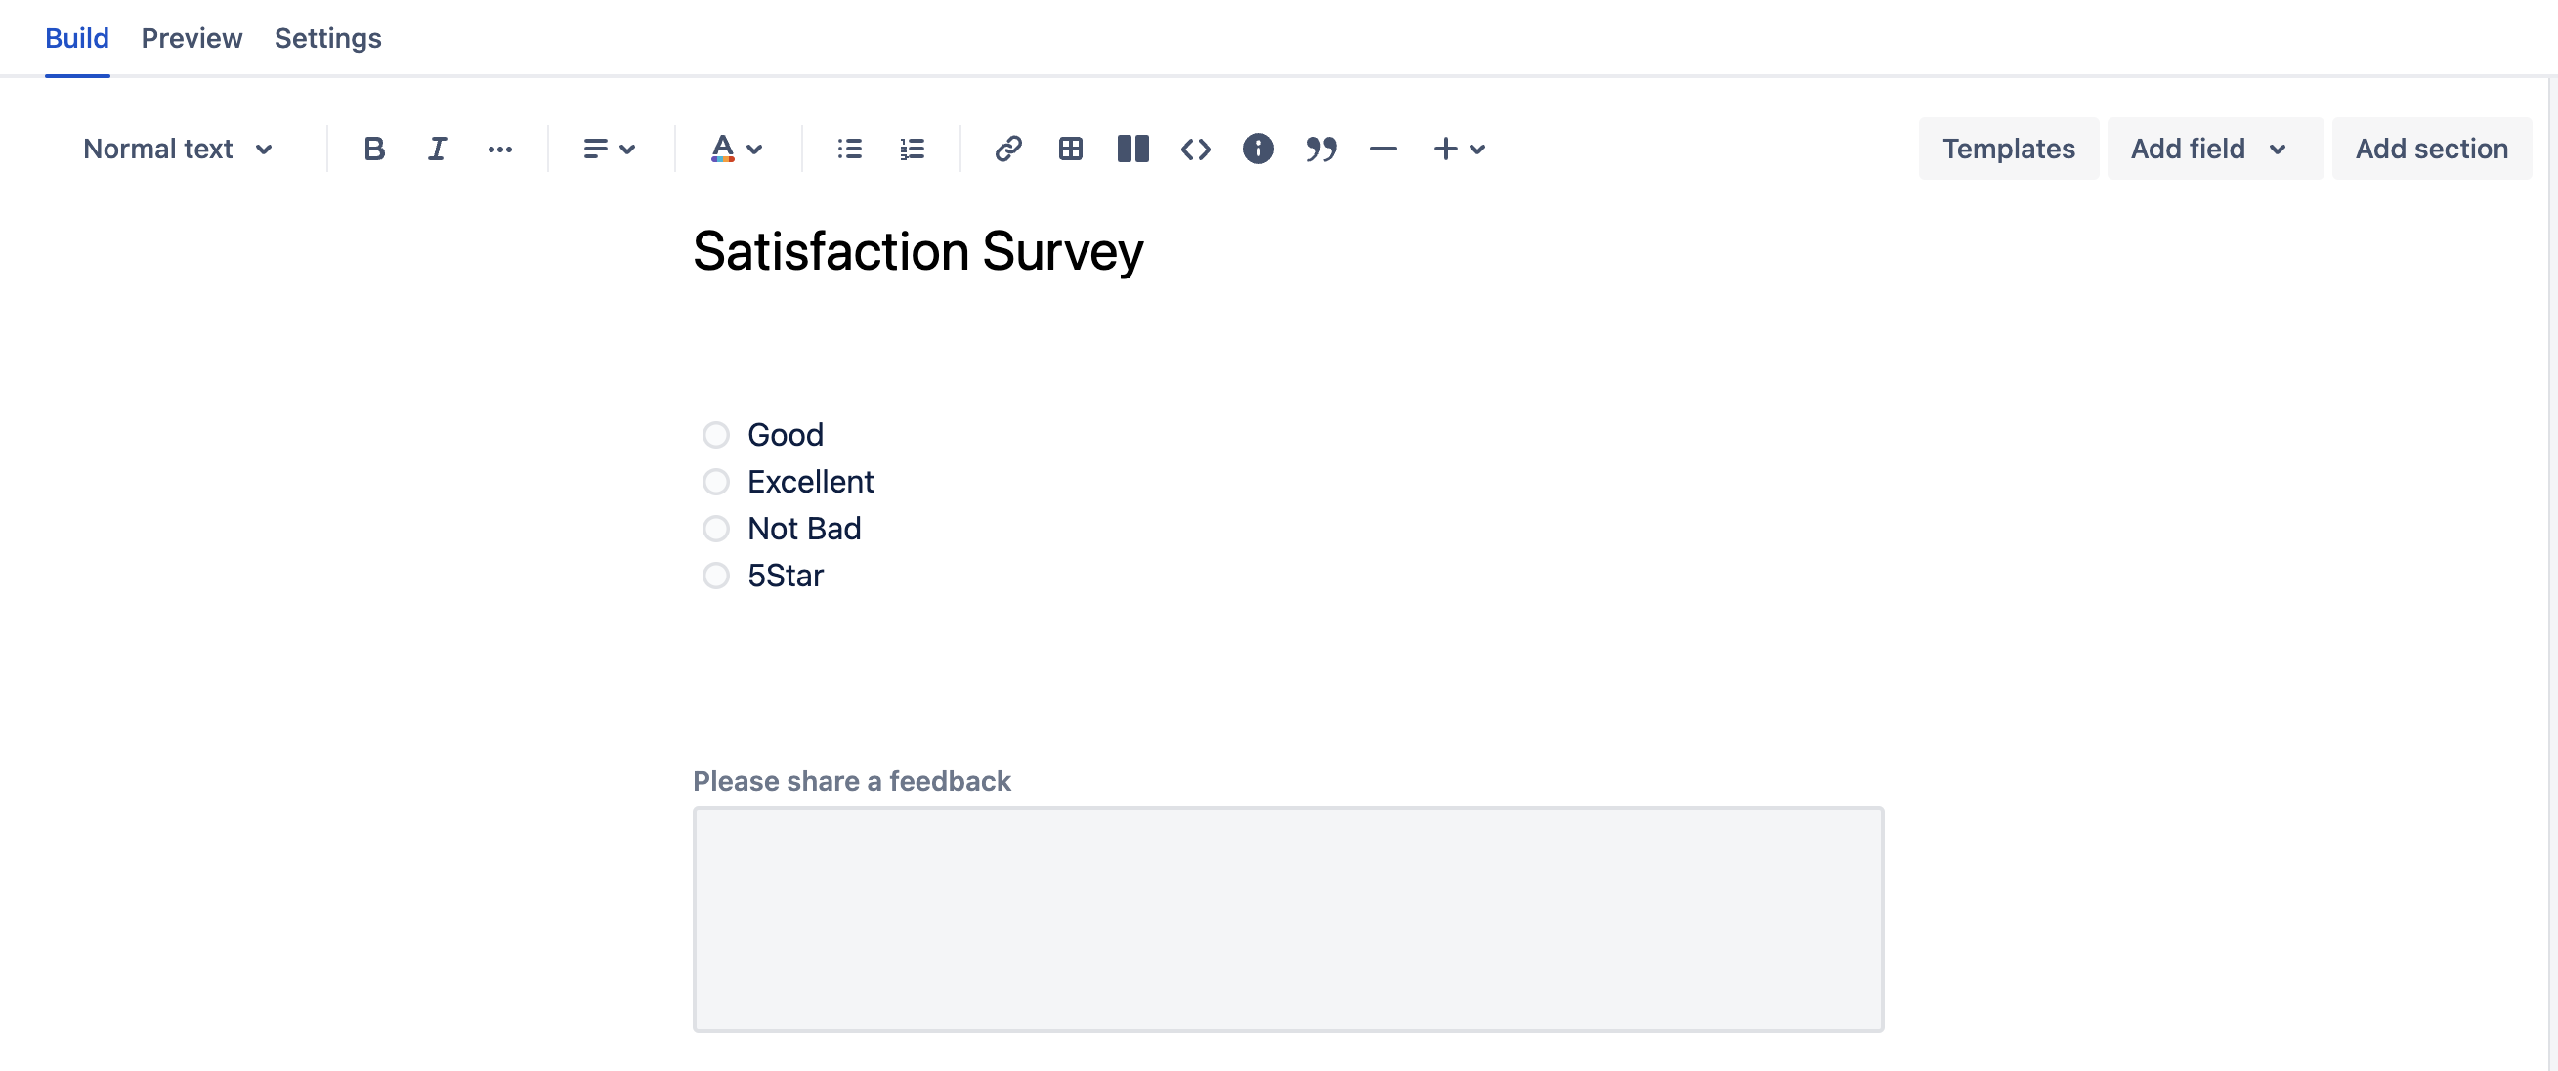
Task: Toggle bold formatting
Action: pos(373,150)
